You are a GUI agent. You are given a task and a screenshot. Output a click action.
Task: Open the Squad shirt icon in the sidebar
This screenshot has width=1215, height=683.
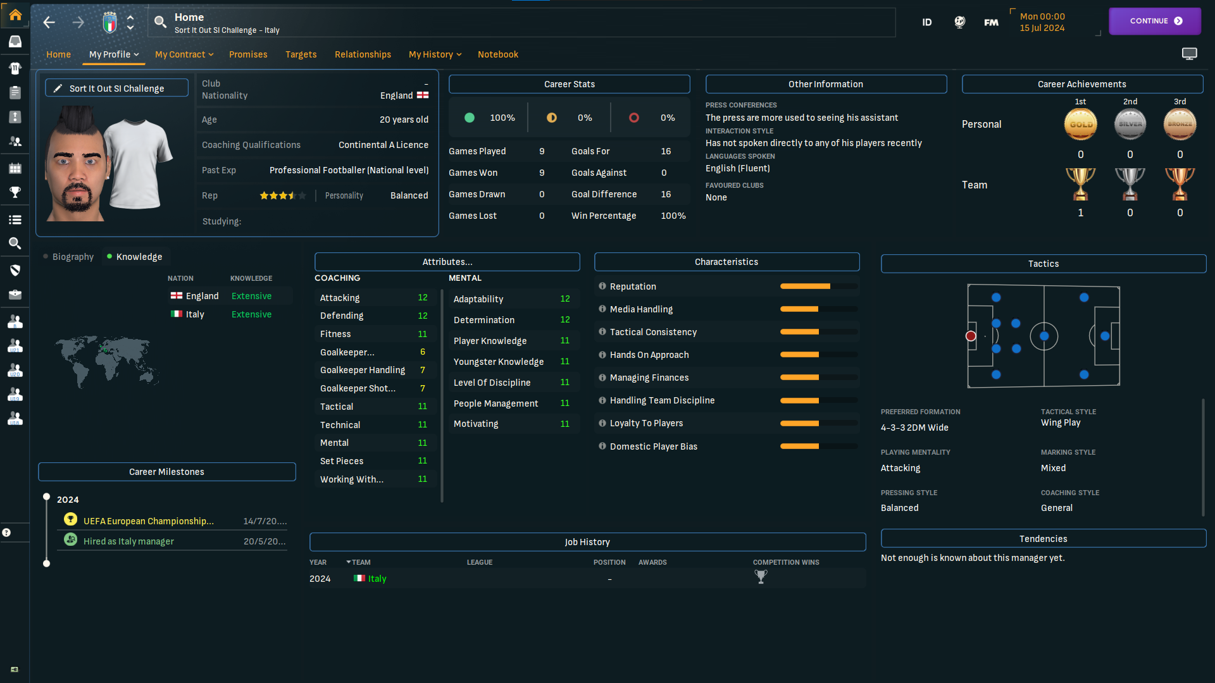[15, 68]
